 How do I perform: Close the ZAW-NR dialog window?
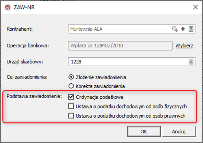point(195,7)
